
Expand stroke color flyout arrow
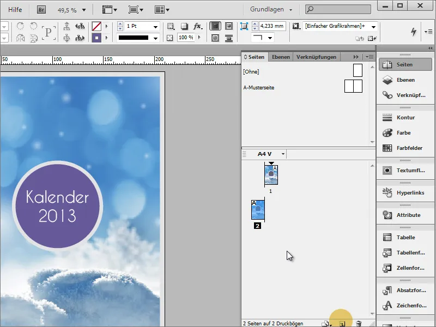(x=106, y=38)
